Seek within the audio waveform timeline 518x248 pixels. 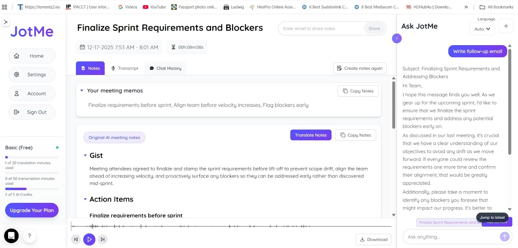click(x=231, y=226)
